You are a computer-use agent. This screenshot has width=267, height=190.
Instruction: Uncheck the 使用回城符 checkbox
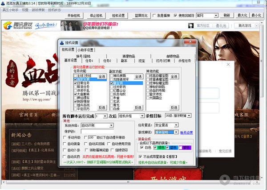coord(175,16)
